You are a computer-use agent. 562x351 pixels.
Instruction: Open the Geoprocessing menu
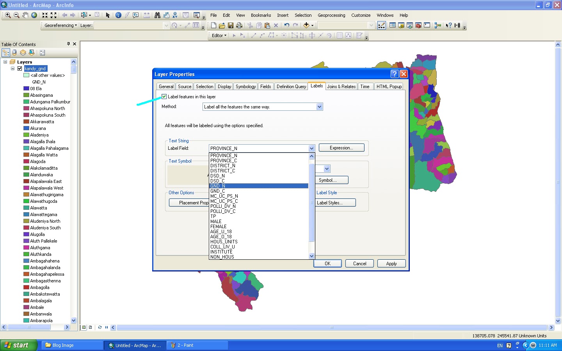tap(331, 15)
